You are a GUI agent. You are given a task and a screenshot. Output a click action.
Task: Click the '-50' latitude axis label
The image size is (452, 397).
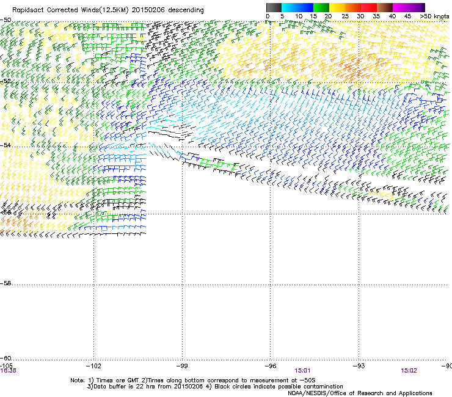tap(5, 20)
